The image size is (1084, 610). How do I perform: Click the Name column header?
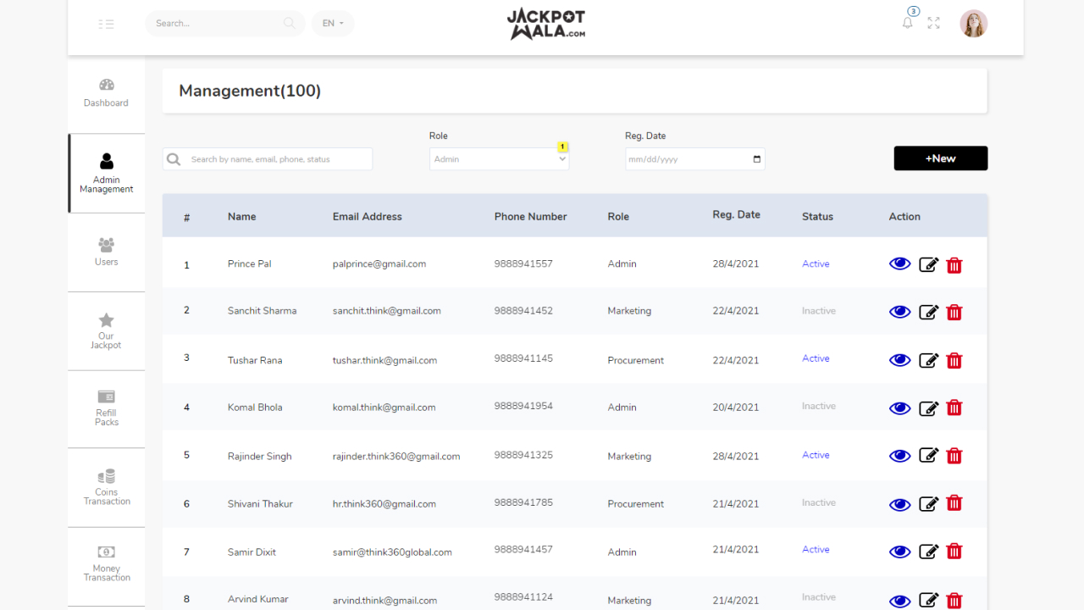click(x=241, y=217)
